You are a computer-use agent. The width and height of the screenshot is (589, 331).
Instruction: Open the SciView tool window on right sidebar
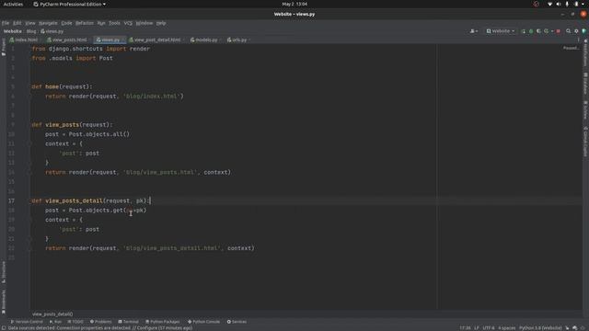[585, 110]
